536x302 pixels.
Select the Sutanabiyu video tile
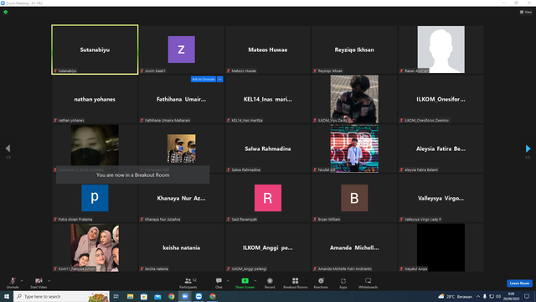coord(95,49)
